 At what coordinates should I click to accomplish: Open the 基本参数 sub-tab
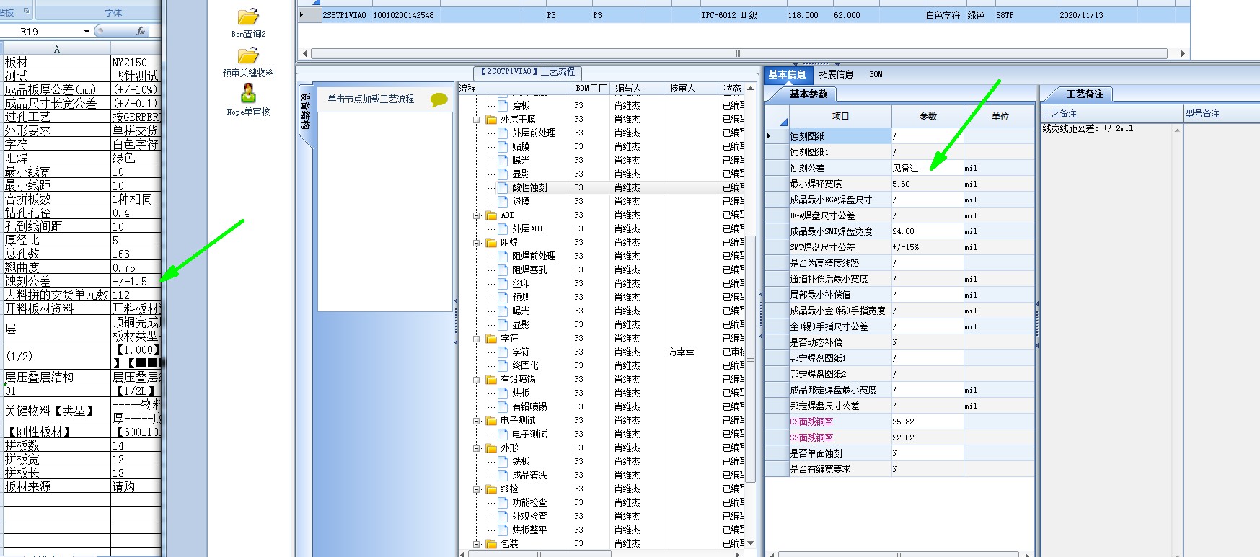(x=808, y=94)
